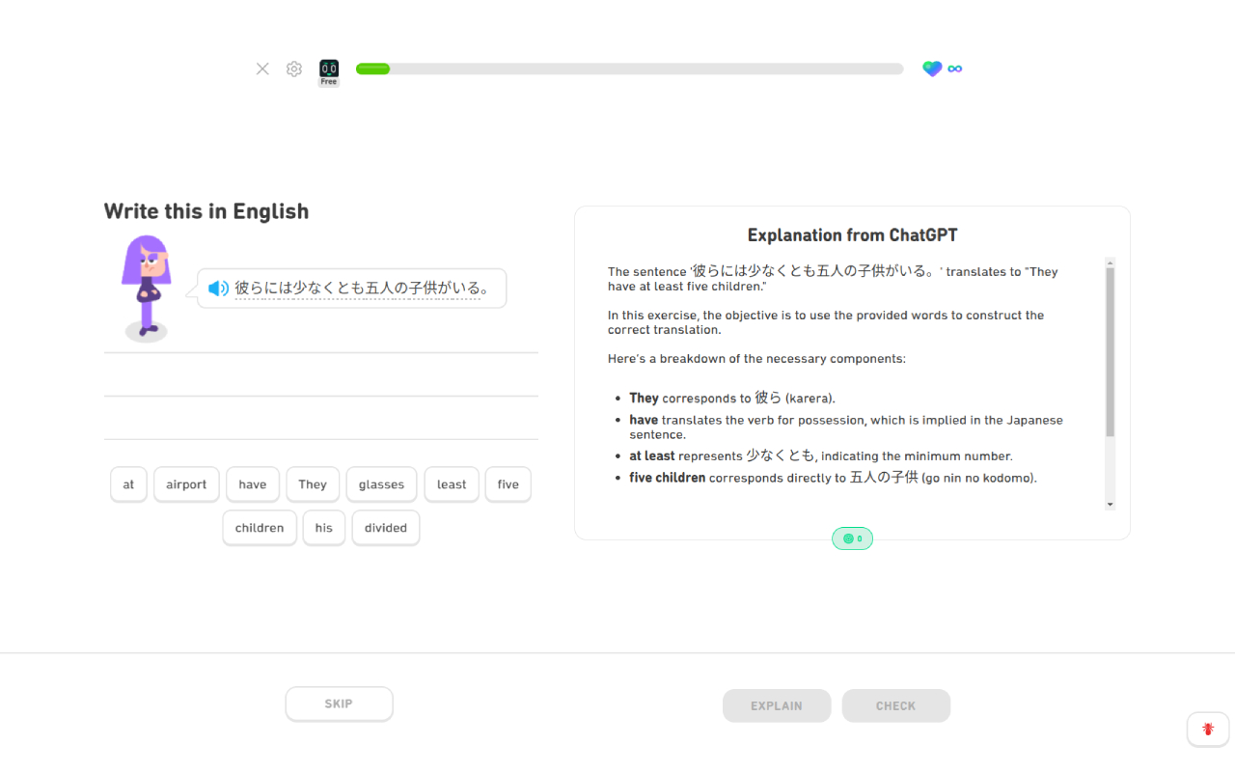Image resolution: width=1235 pixels, height=772 pixels.
Task: Click the red bug report icon
Action: click(1208, 730)
